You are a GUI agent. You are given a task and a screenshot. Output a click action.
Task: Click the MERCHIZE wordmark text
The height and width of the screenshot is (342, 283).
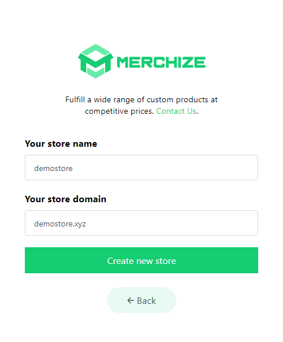(x=161, y=62)
